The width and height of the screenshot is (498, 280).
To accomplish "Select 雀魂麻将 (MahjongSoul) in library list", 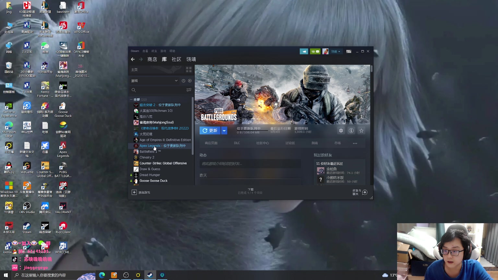I will click(157, 122).
